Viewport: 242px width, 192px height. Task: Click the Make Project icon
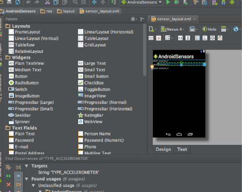tap(114, 2)
